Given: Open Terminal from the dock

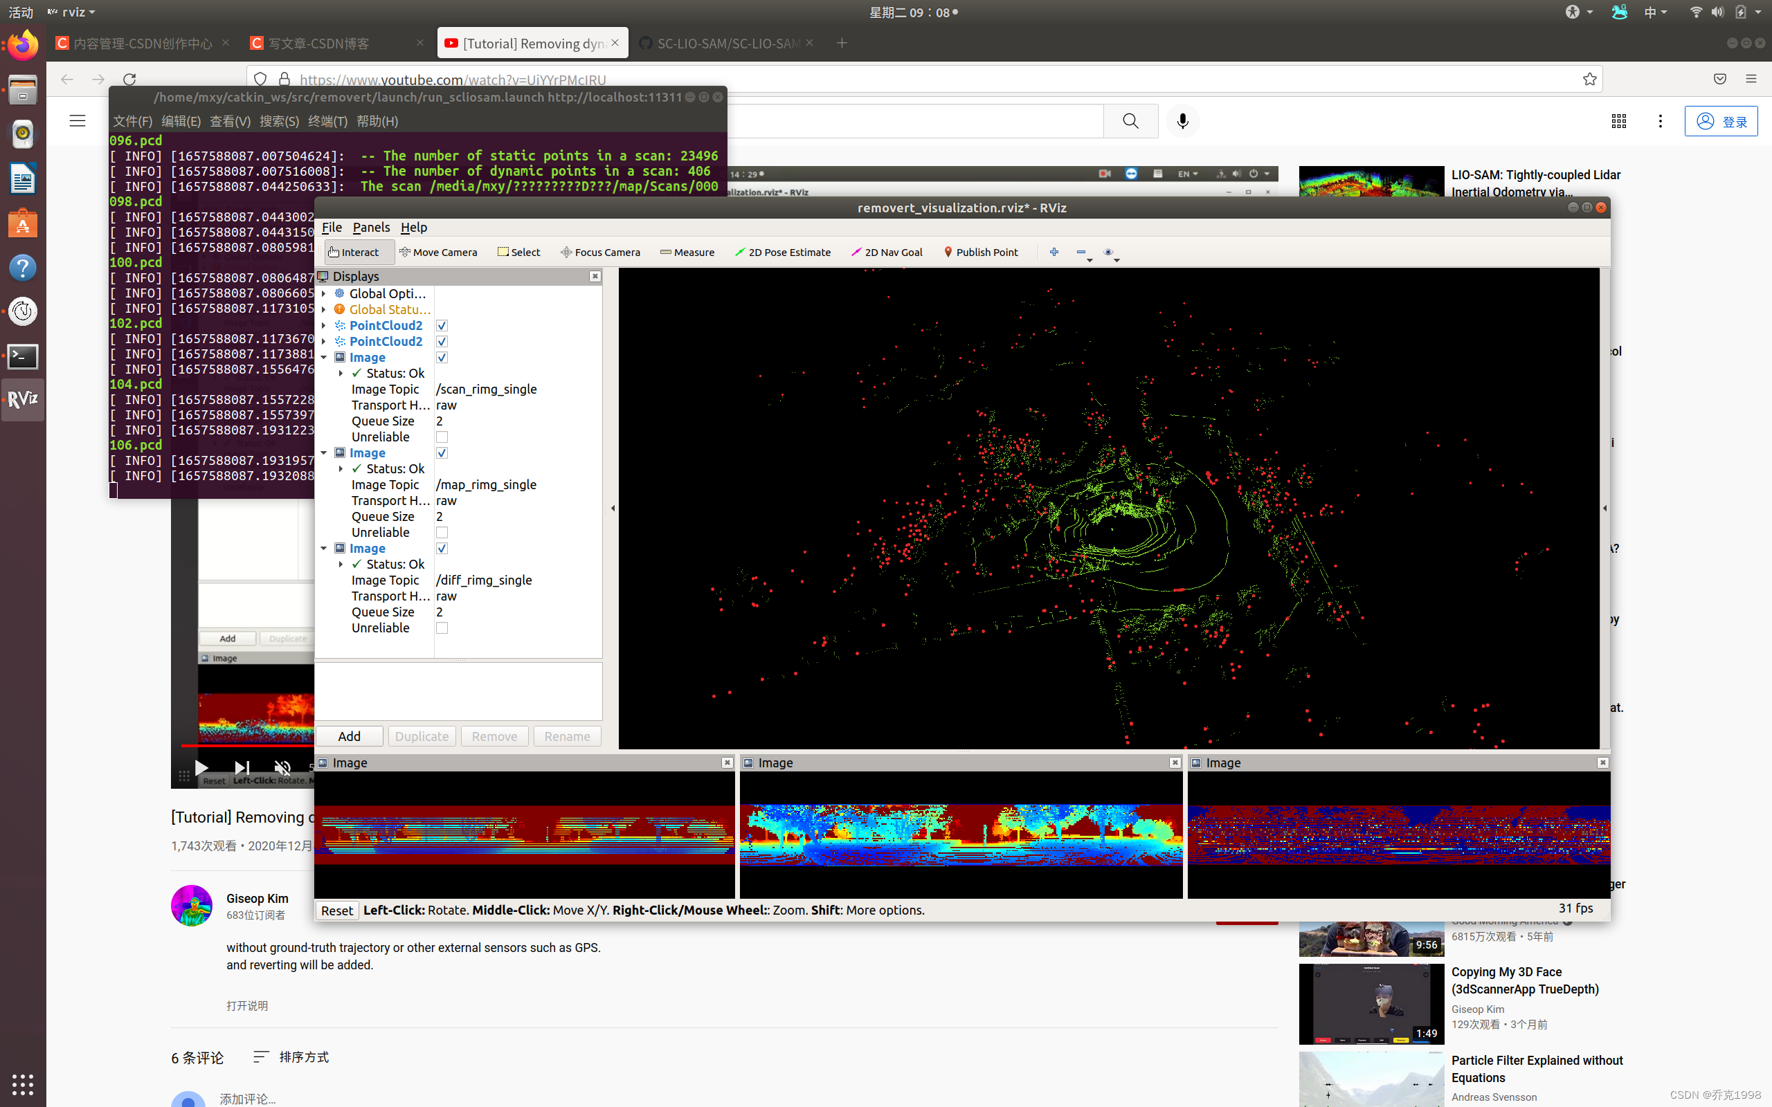Looking at the screenshot, I should pyautogui.click(x=23, y=356).
